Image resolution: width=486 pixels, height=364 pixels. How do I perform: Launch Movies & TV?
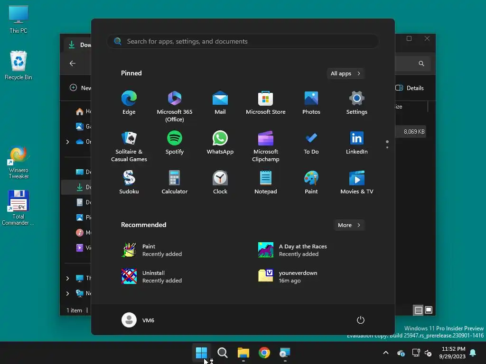coord(357,182)
